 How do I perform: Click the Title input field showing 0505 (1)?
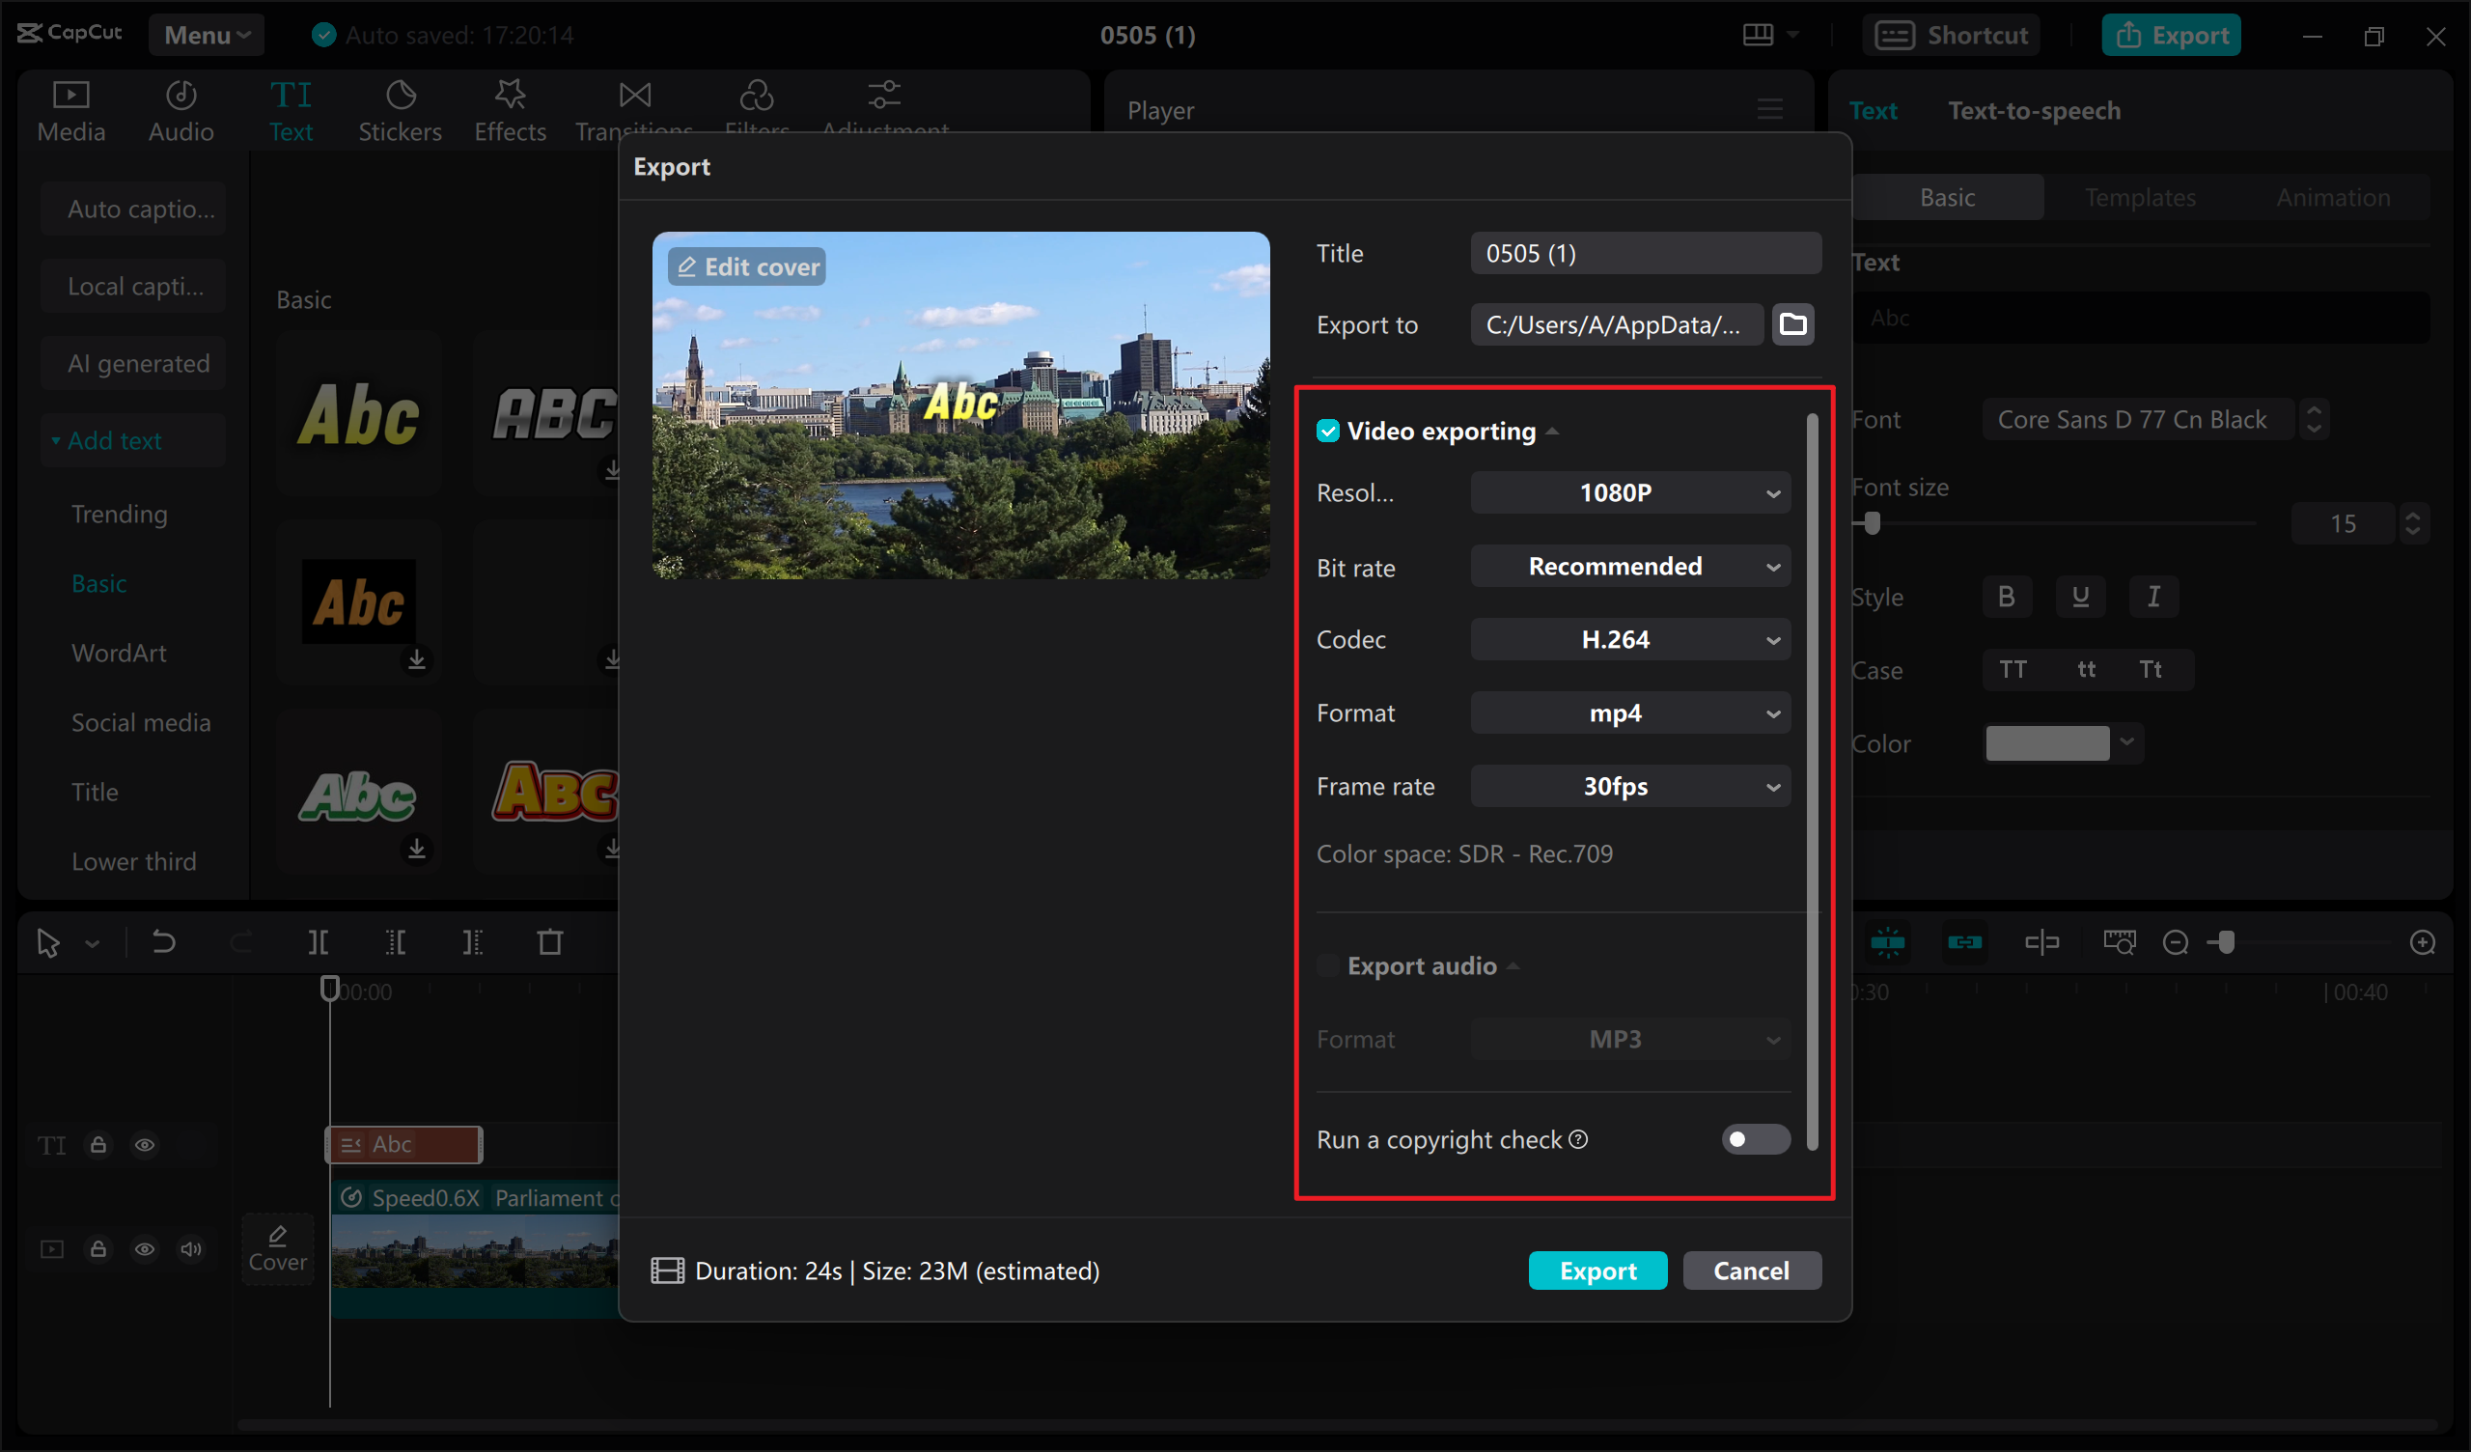click(x=1646, y=253)
